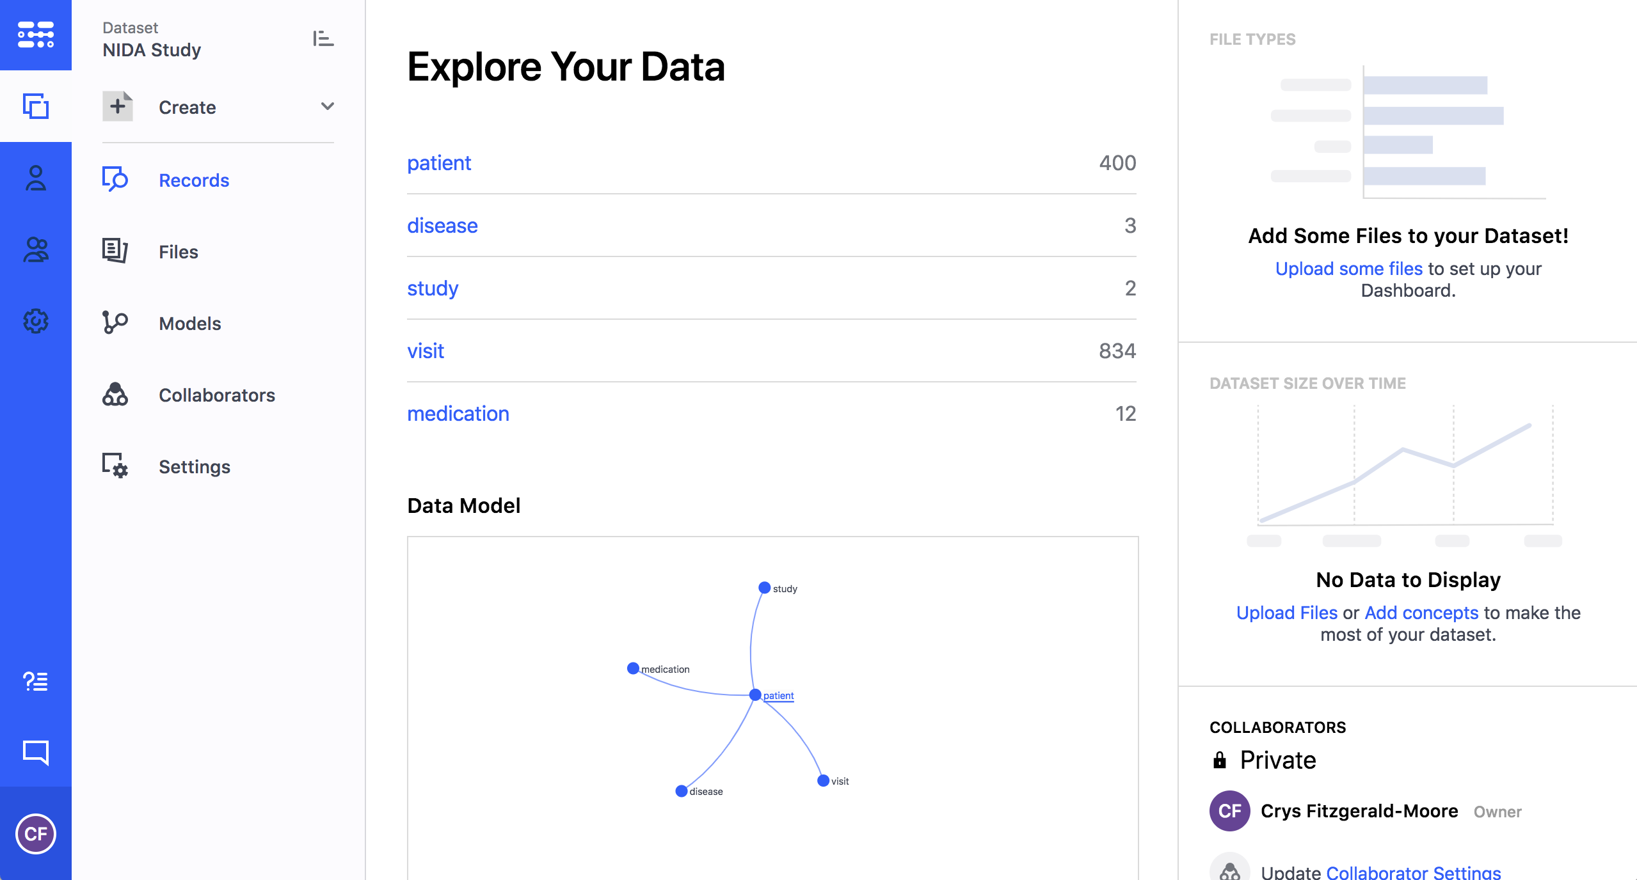
Task: Open the teams group icon
Action: pyautogui.click(x=36, y=249)
